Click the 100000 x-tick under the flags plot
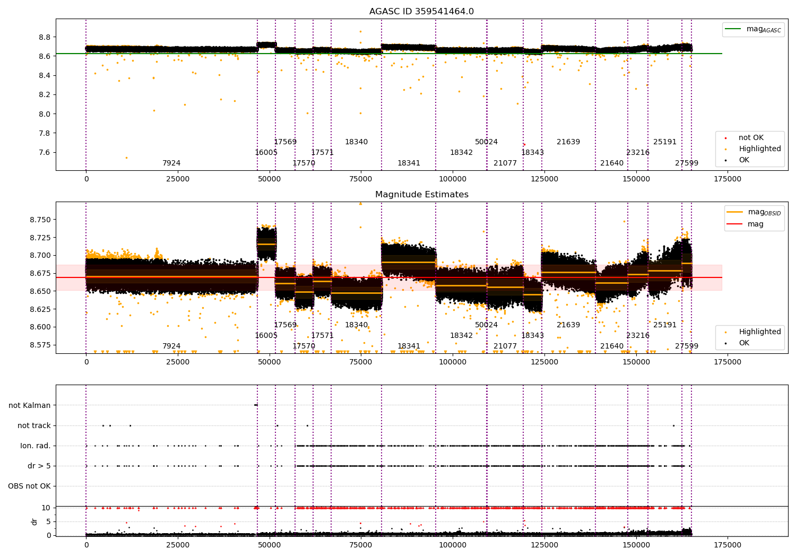Image resolution: width=796 pixels, height=557 pixels. pos(452,544)
